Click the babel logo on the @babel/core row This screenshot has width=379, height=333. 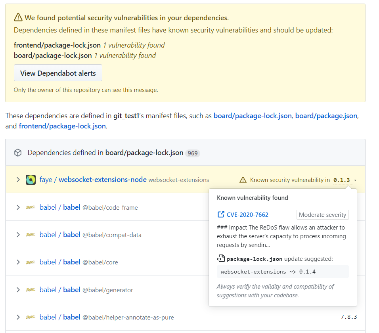coord(31,262)
